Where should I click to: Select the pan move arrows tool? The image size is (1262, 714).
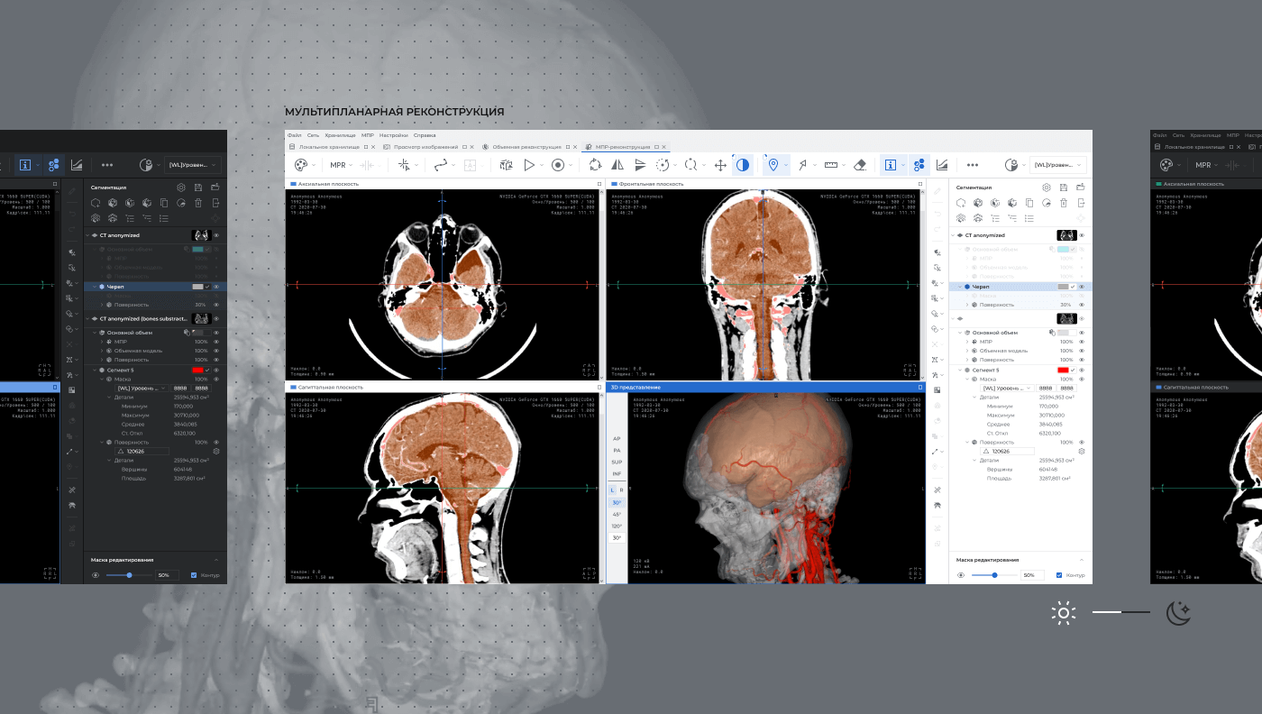click(720, 165)
